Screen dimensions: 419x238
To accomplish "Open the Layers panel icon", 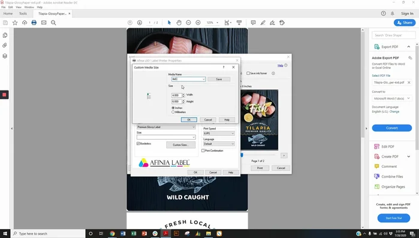I will pyautogui.click(x=5, y=56).
